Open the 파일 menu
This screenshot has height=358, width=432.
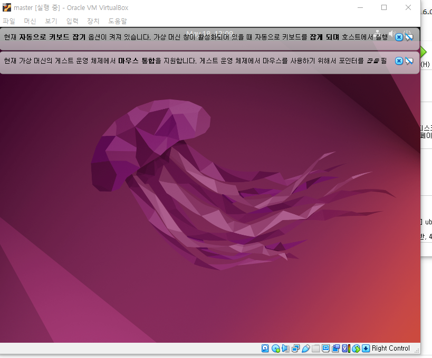point(9,21)
